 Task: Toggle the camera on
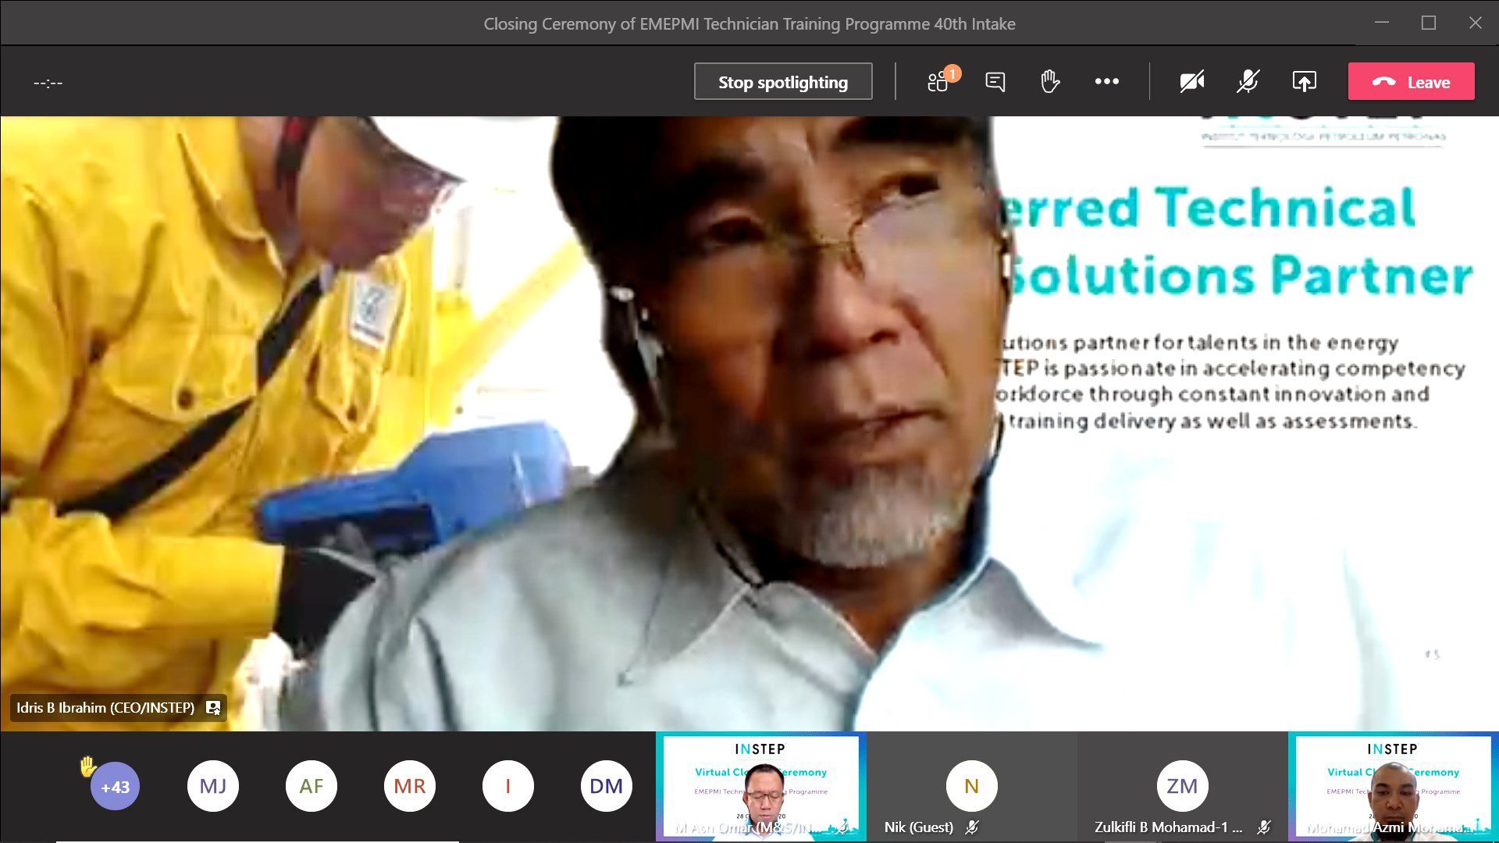(x=1191, y=81)
